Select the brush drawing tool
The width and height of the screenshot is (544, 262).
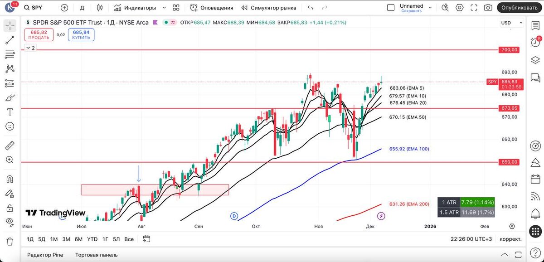(10, 98)
